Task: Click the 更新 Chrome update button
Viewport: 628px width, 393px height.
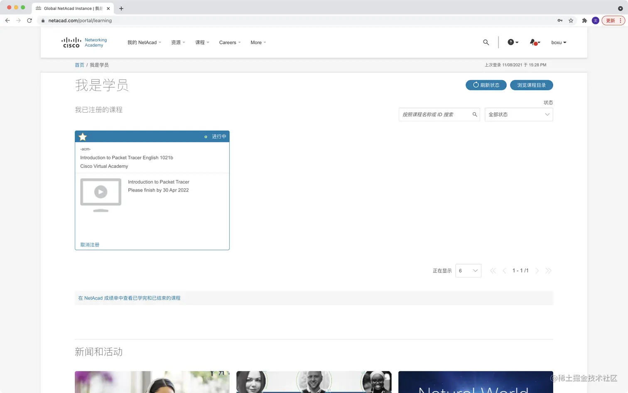Action: coord(613,20)
